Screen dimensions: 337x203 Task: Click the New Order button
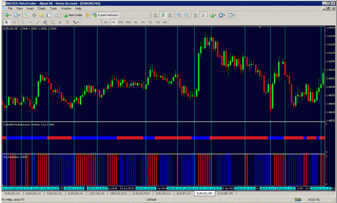pyautogui.click(x=73, y=15)
